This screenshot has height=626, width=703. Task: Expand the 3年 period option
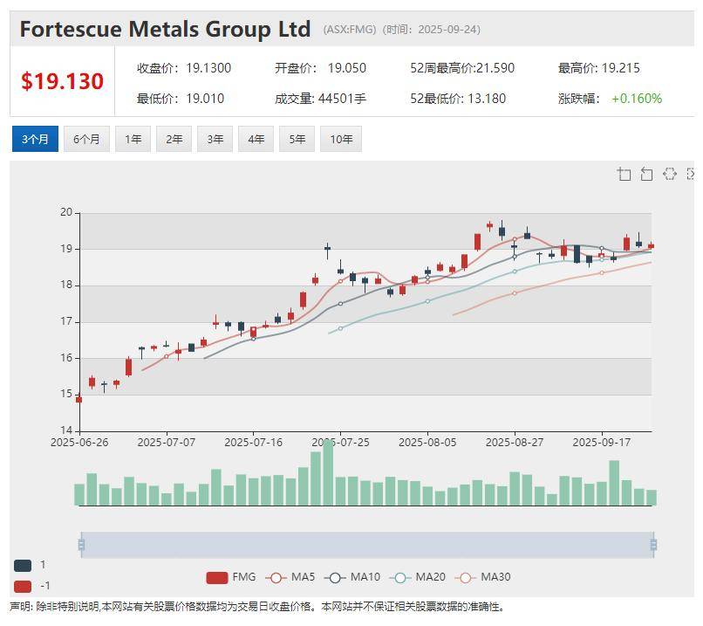(x=214, y=138)
